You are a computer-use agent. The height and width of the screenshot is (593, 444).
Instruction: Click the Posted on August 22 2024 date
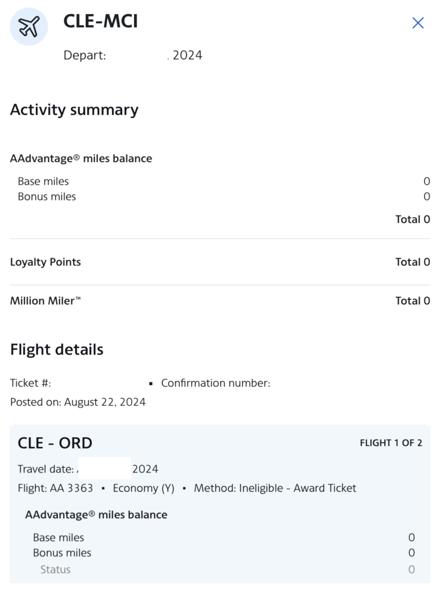(x=78, y=402)
